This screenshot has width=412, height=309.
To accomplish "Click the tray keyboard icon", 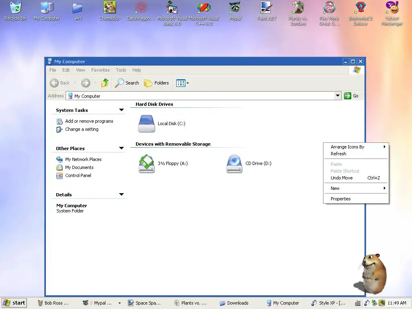I will [358, 303].
